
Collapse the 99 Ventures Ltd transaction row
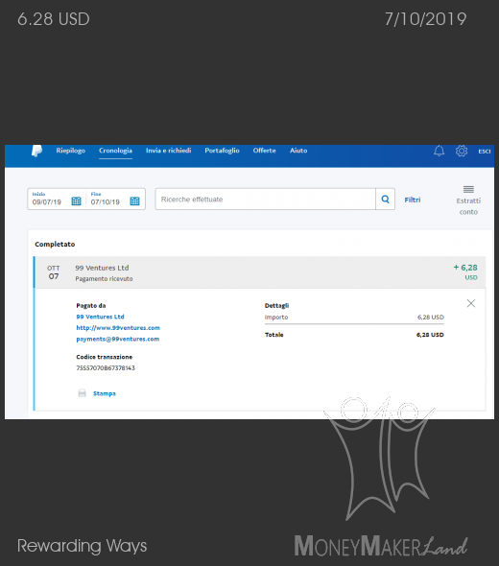[x=260, y=272]
